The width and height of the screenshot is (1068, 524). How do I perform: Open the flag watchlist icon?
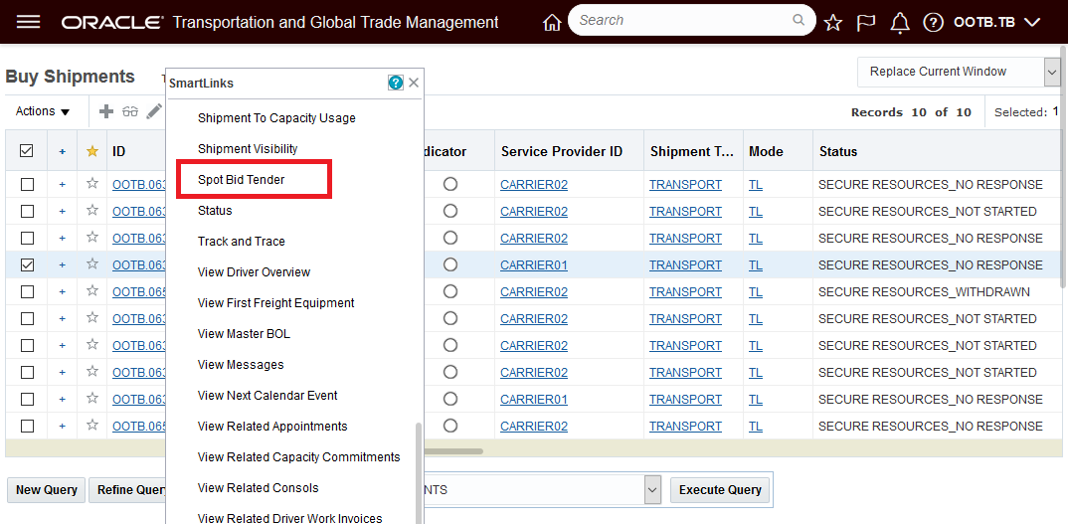pos(866,22)
